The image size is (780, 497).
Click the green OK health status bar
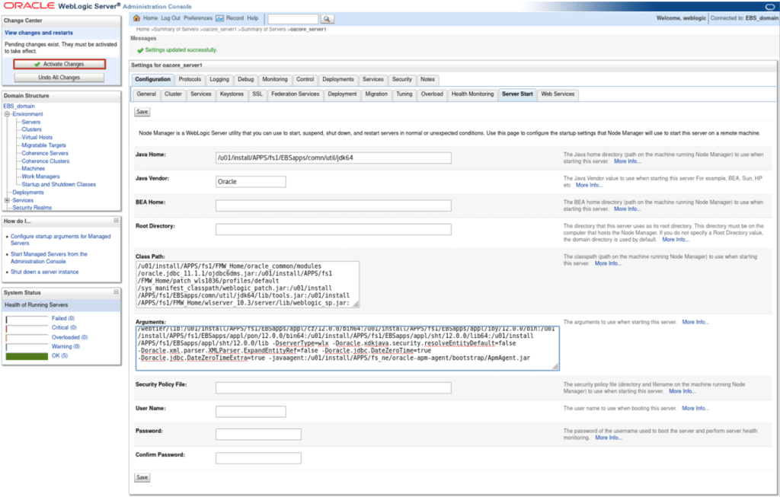coord(27,355)
